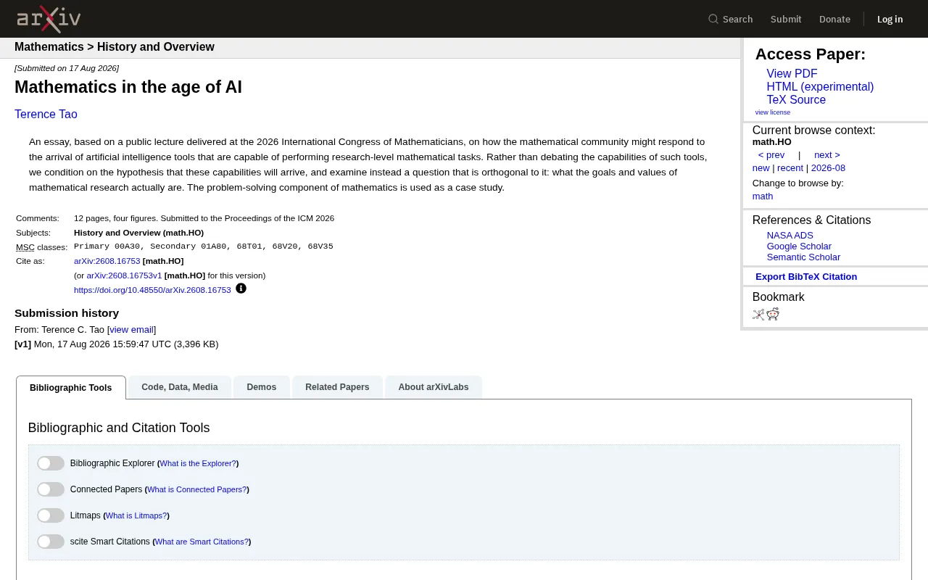Image resolution: width=928 pixels, height=580 pixels.
Task: Click Export BibTeX Citation
Action: coord(806,277)
